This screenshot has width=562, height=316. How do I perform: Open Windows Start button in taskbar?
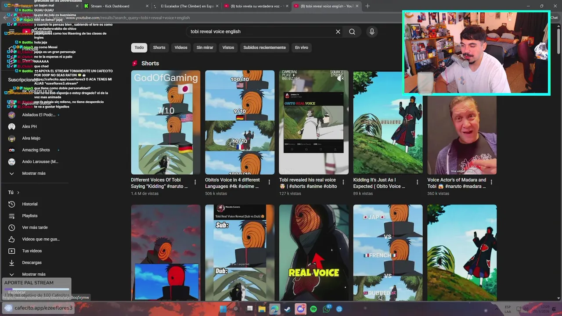(223, 309)
